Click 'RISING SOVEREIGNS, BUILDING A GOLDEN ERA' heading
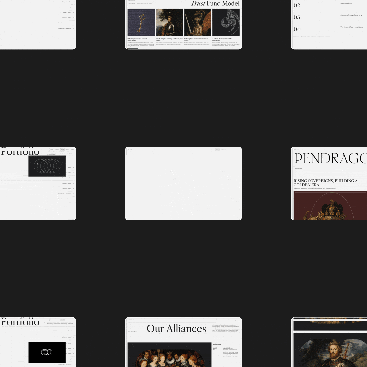This screenshot has width=367, height=367. [x=326, y=183]
